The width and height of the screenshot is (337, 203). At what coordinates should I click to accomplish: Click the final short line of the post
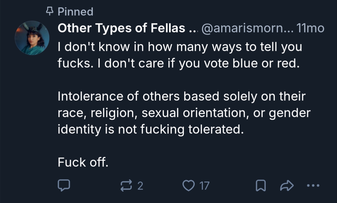tap(83, 162)
